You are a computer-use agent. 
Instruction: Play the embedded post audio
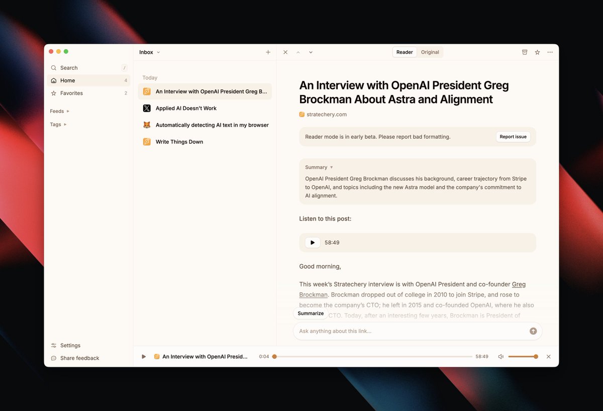click(x=313, y=243)
